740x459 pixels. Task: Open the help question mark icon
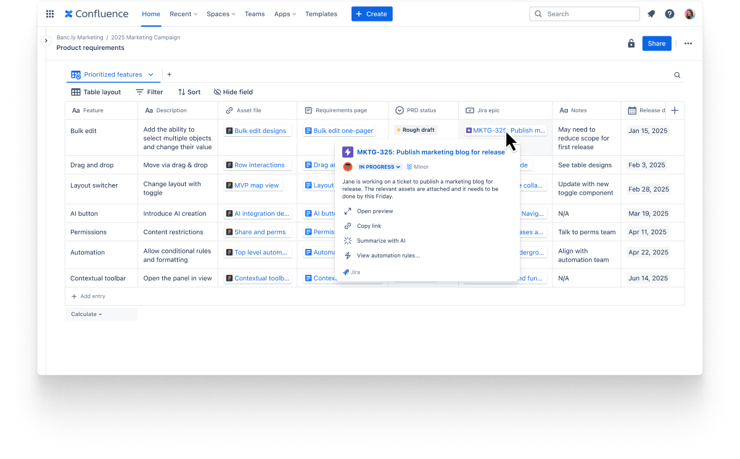click(670, 14)
